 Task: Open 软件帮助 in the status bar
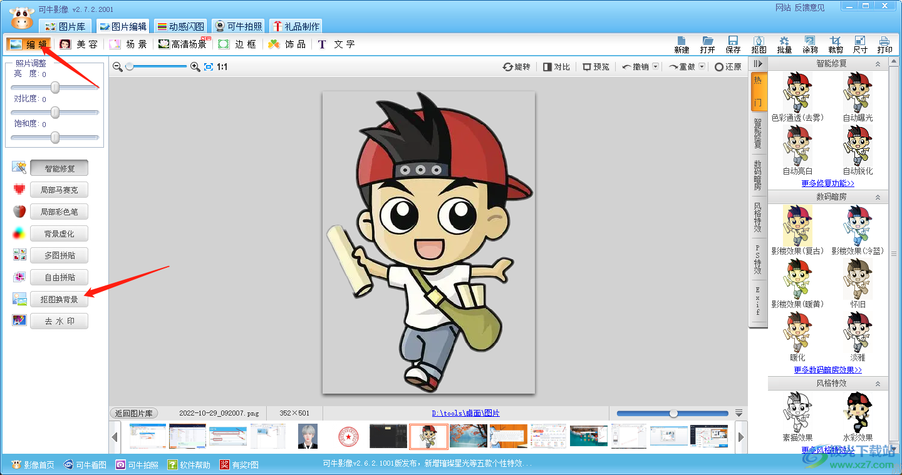tap(189, 465)
